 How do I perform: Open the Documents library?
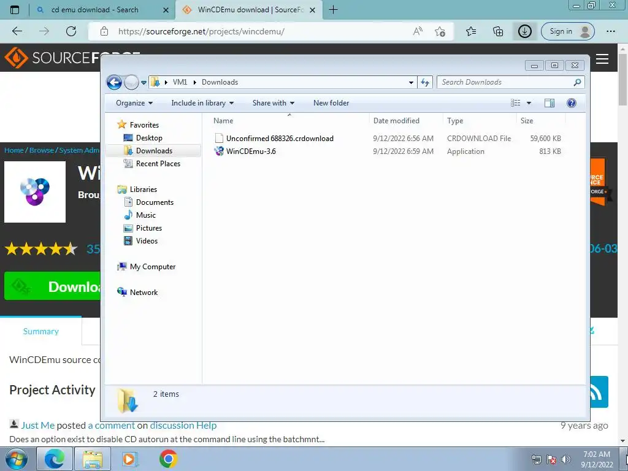pyautogui.click(x=148, y=202)
